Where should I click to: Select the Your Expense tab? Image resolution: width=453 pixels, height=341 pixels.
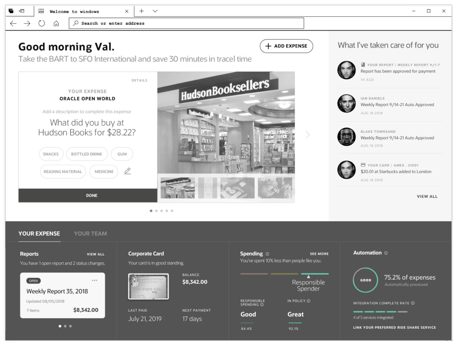click(x=39, y=234)
